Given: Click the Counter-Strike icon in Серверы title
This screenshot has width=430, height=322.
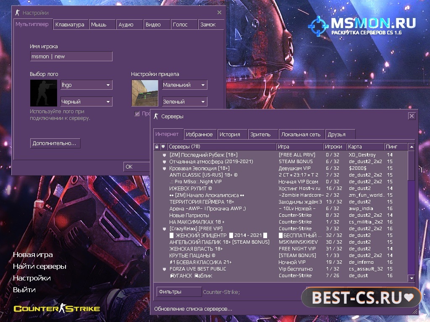Looking at the screenshot, I should coord(156,117).
